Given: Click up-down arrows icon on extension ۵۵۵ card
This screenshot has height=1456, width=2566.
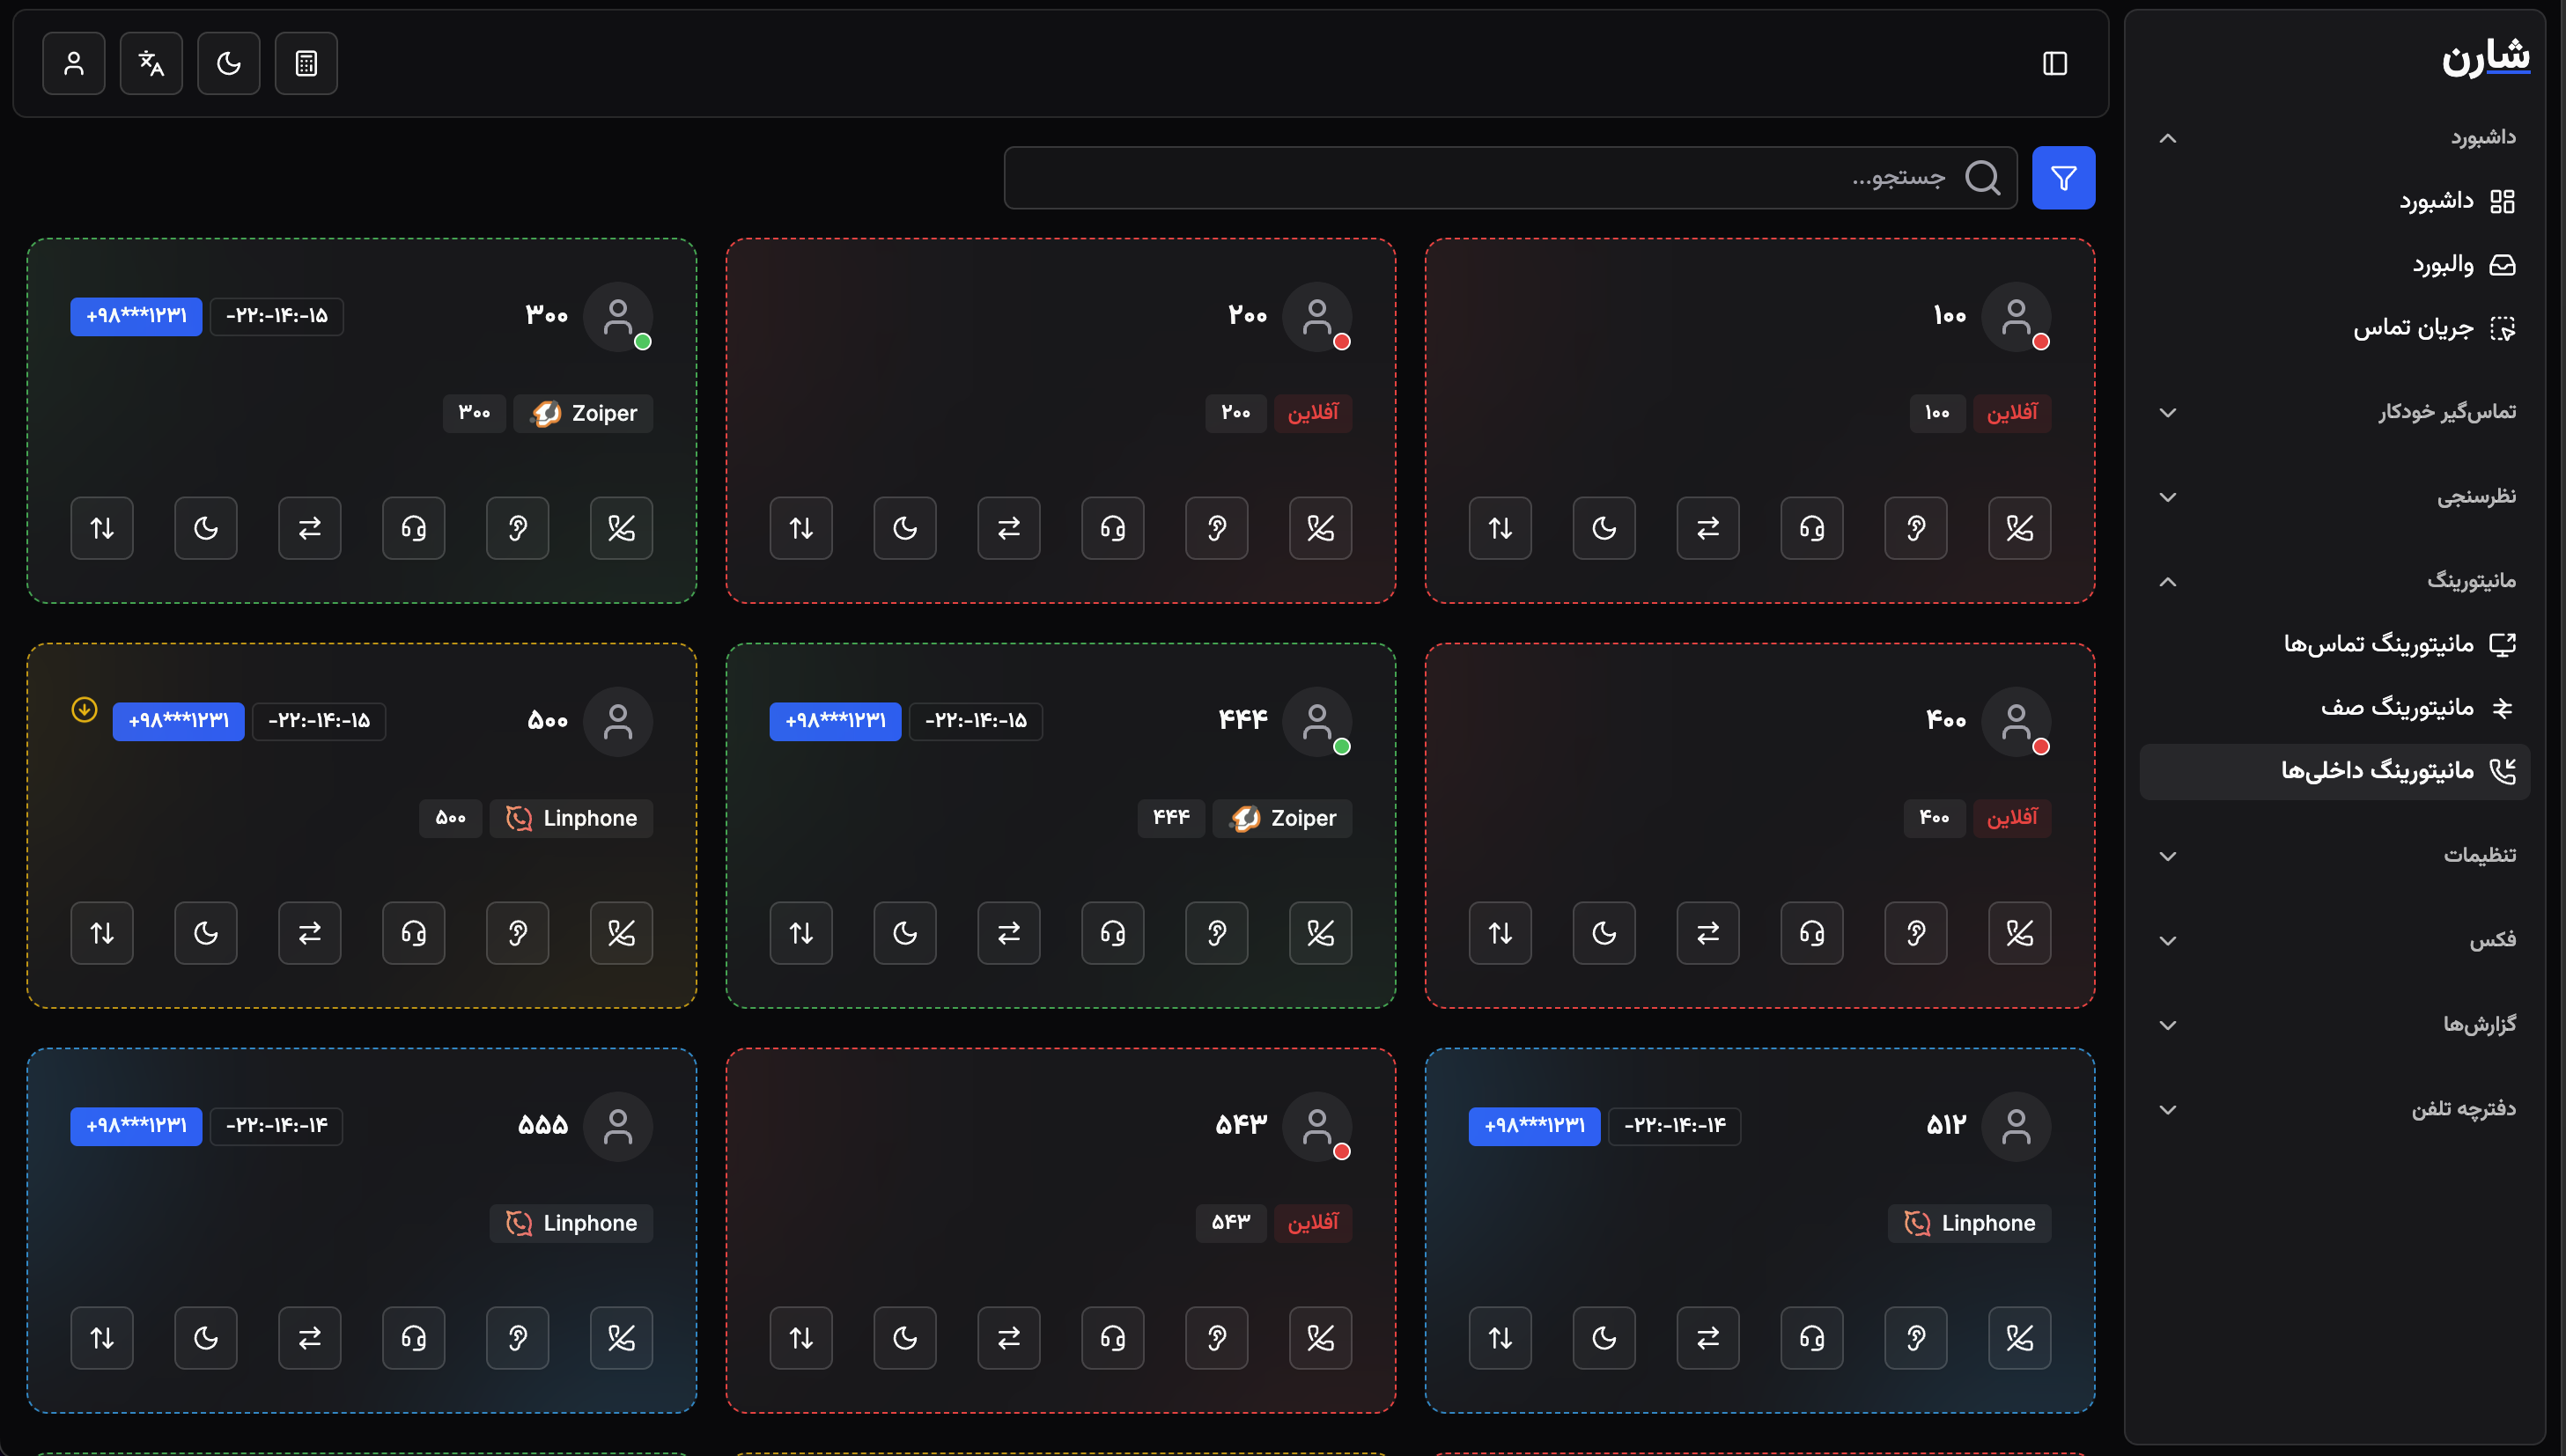Looking at the screenshot, I should (101, 1338).
